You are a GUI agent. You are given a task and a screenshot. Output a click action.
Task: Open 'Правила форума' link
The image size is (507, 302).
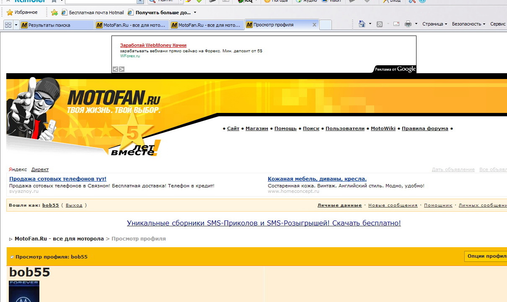click(425, 128)
